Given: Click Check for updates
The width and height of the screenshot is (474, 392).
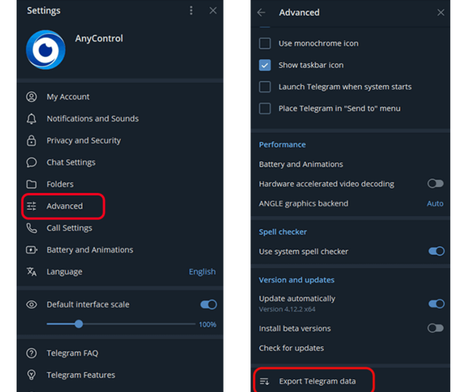Looking at the screenshot, I should [292, 349].
